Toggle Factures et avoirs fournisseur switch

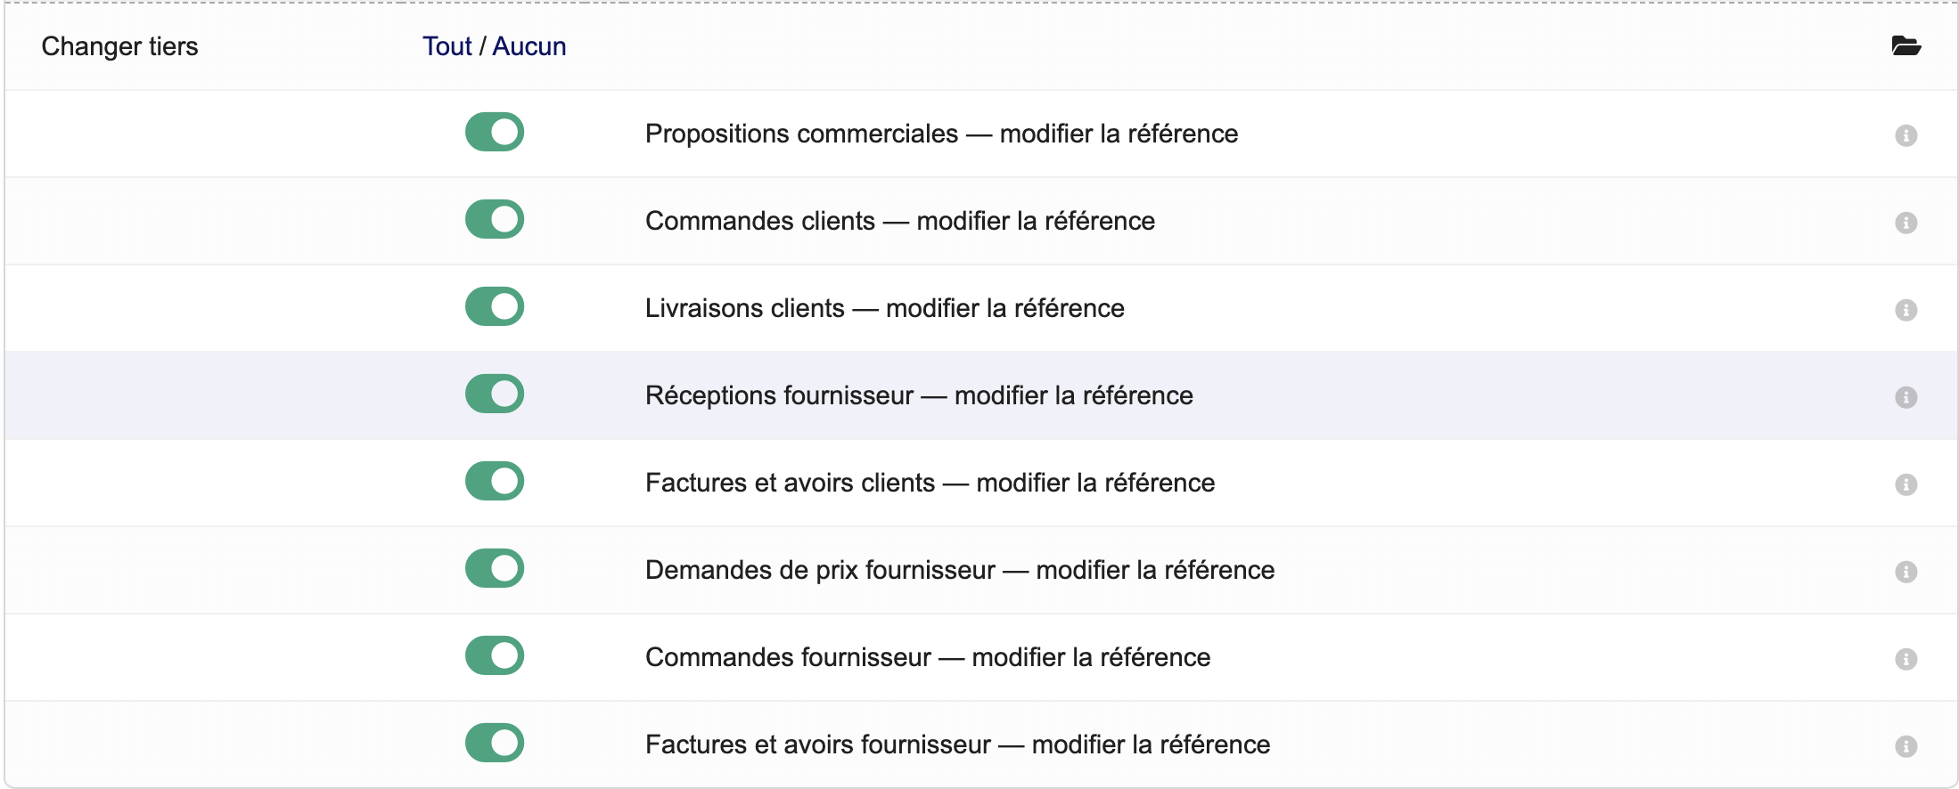494,742
